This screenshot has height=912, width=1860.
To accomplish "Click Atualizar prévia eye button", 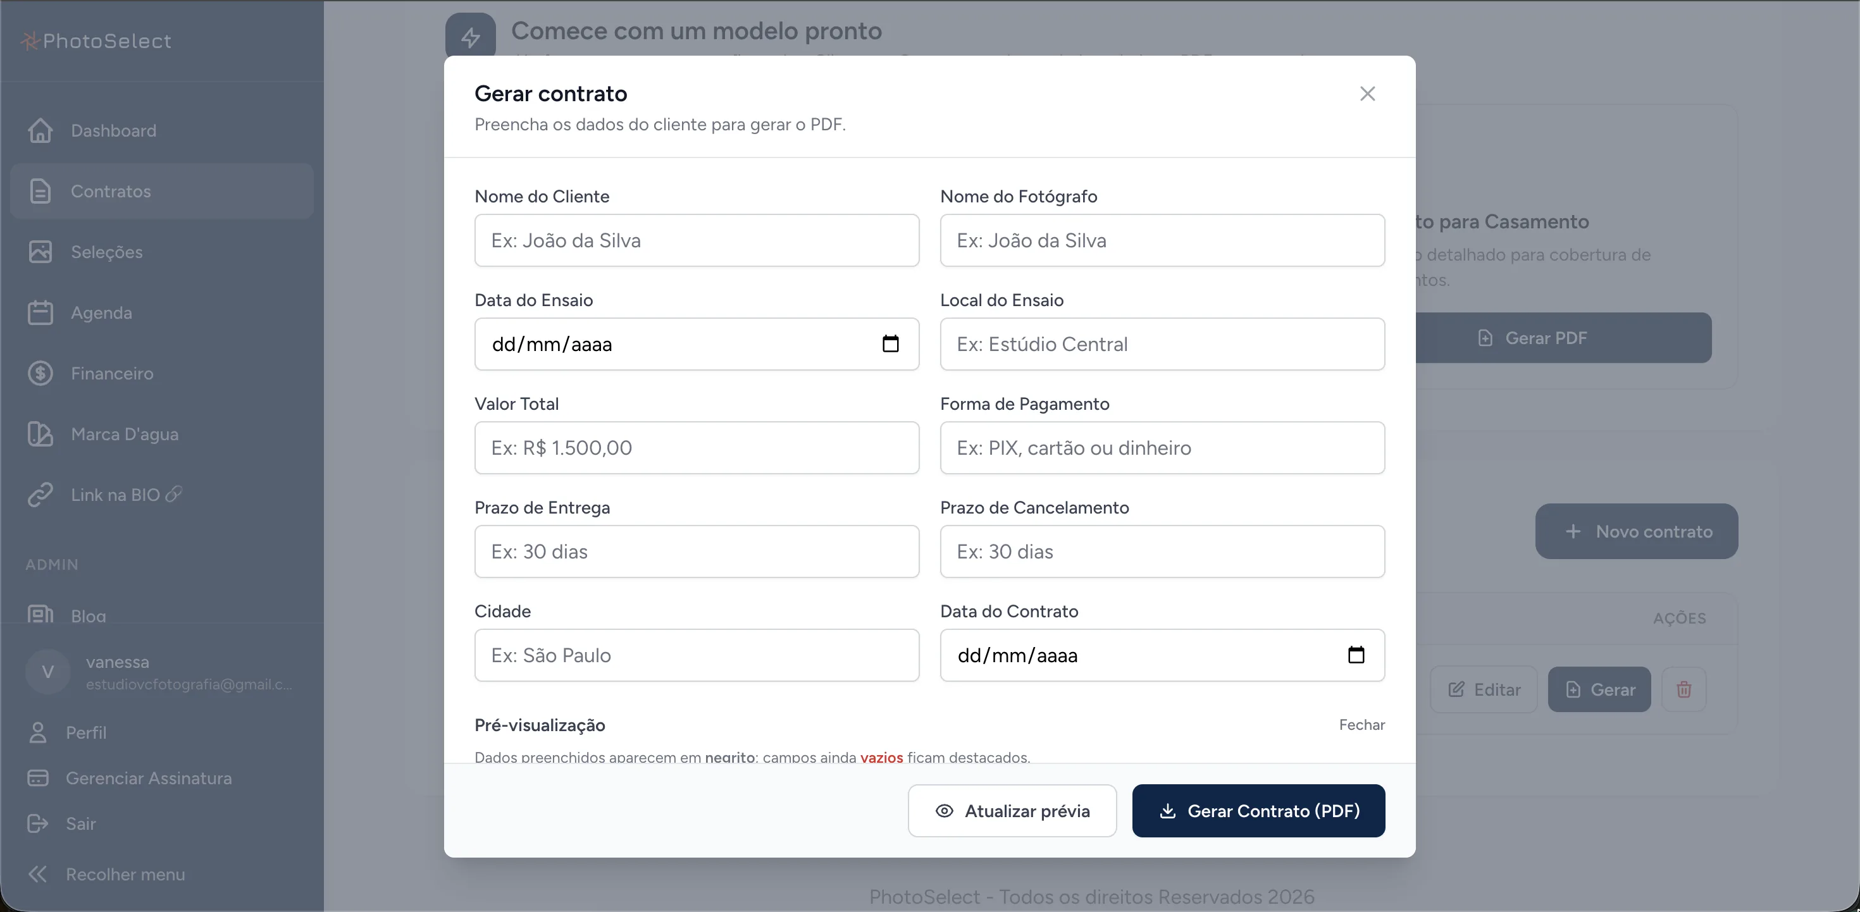I will [1012, 811].
